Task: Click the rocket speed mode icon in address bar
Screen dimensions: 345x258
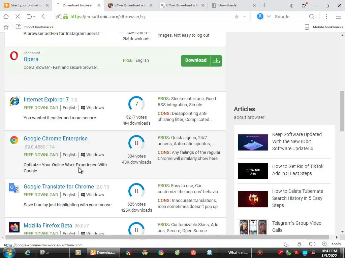Action: click(x=58, y=16)
